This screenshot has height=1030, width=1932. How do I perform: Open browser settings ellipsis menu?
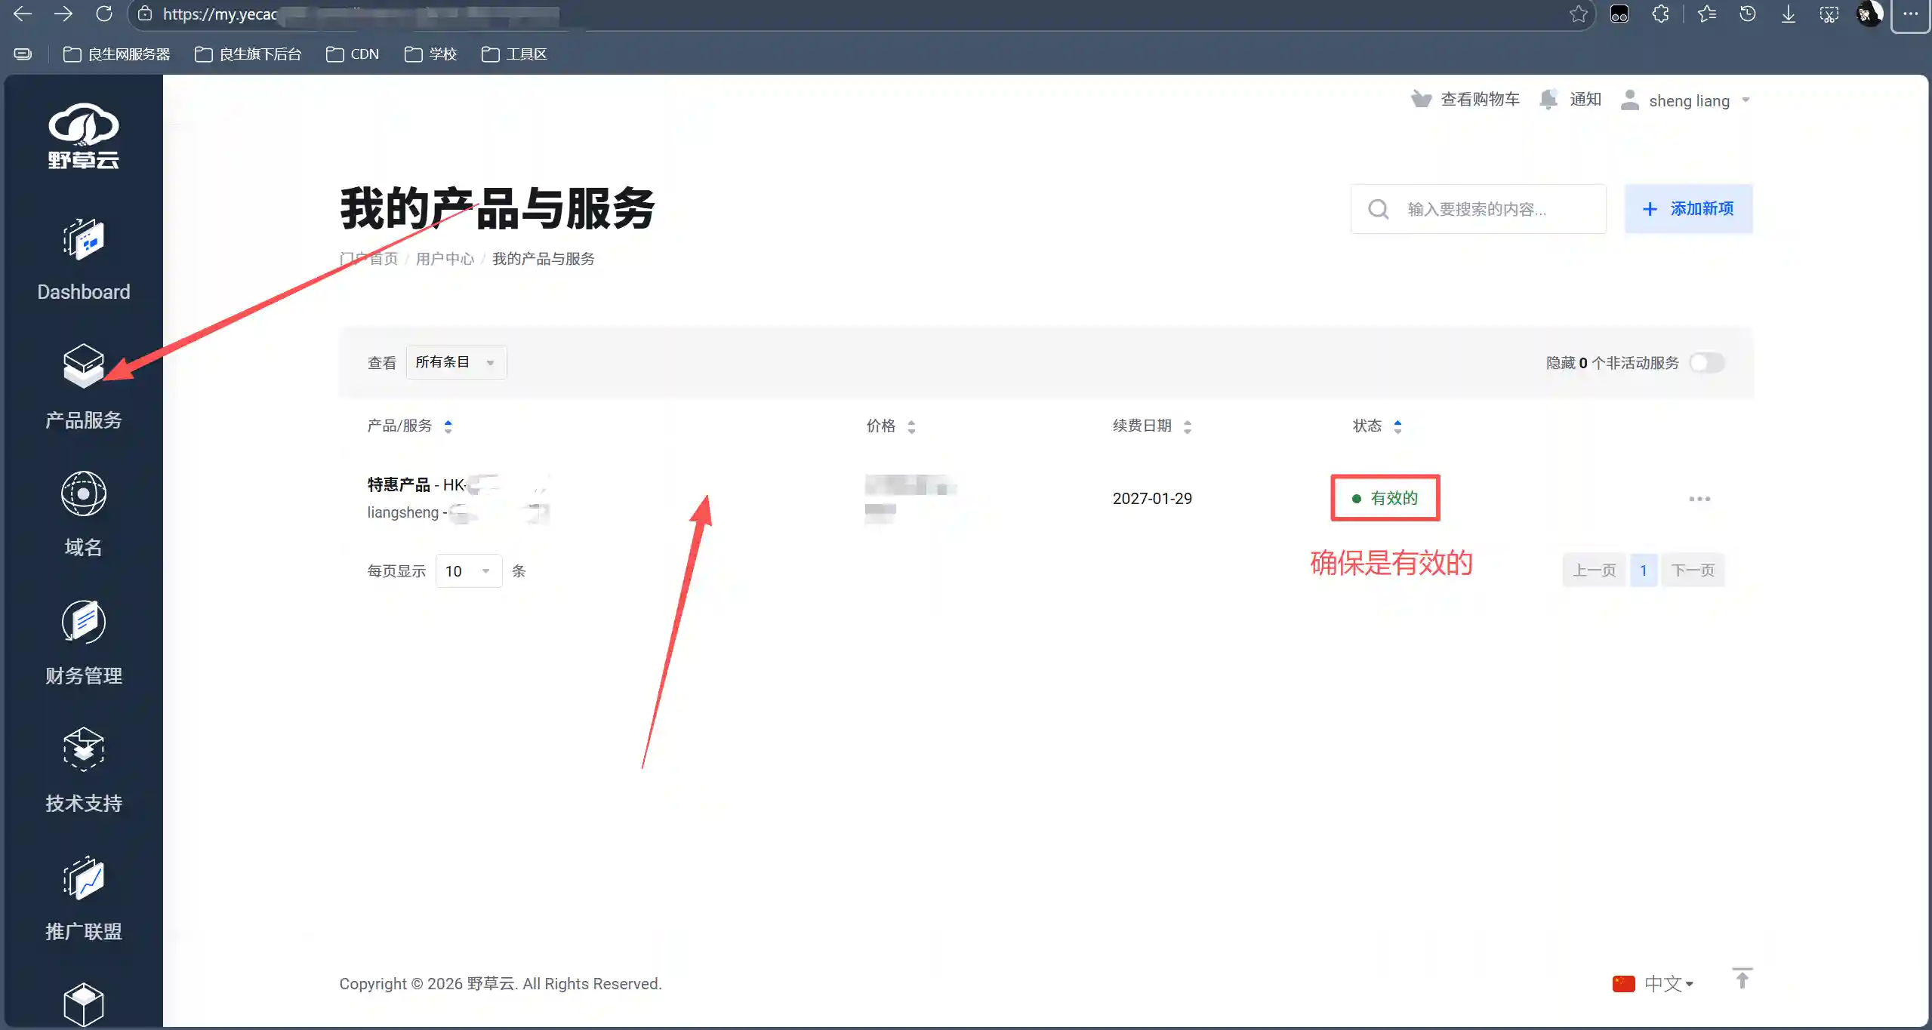click(1910, 14)
